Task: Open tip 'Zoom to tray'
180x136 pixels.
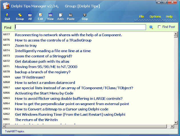Action: (x=26, y=46)
